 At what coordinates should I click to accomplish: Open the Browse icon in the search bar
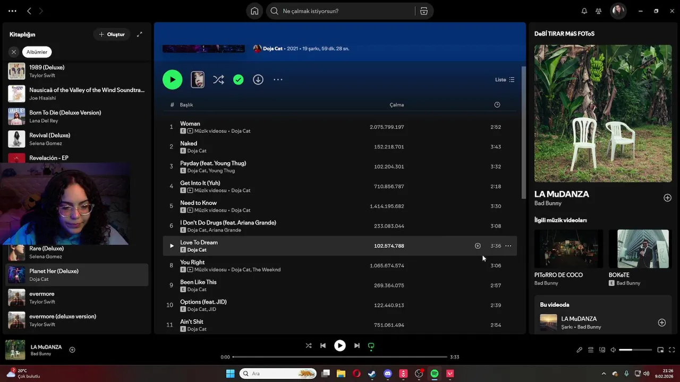pos(424,11)
